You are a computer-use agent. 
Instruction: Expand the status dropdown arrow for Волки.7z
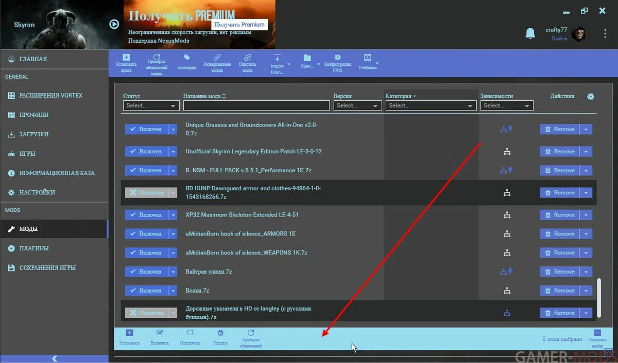click(173, 291)
